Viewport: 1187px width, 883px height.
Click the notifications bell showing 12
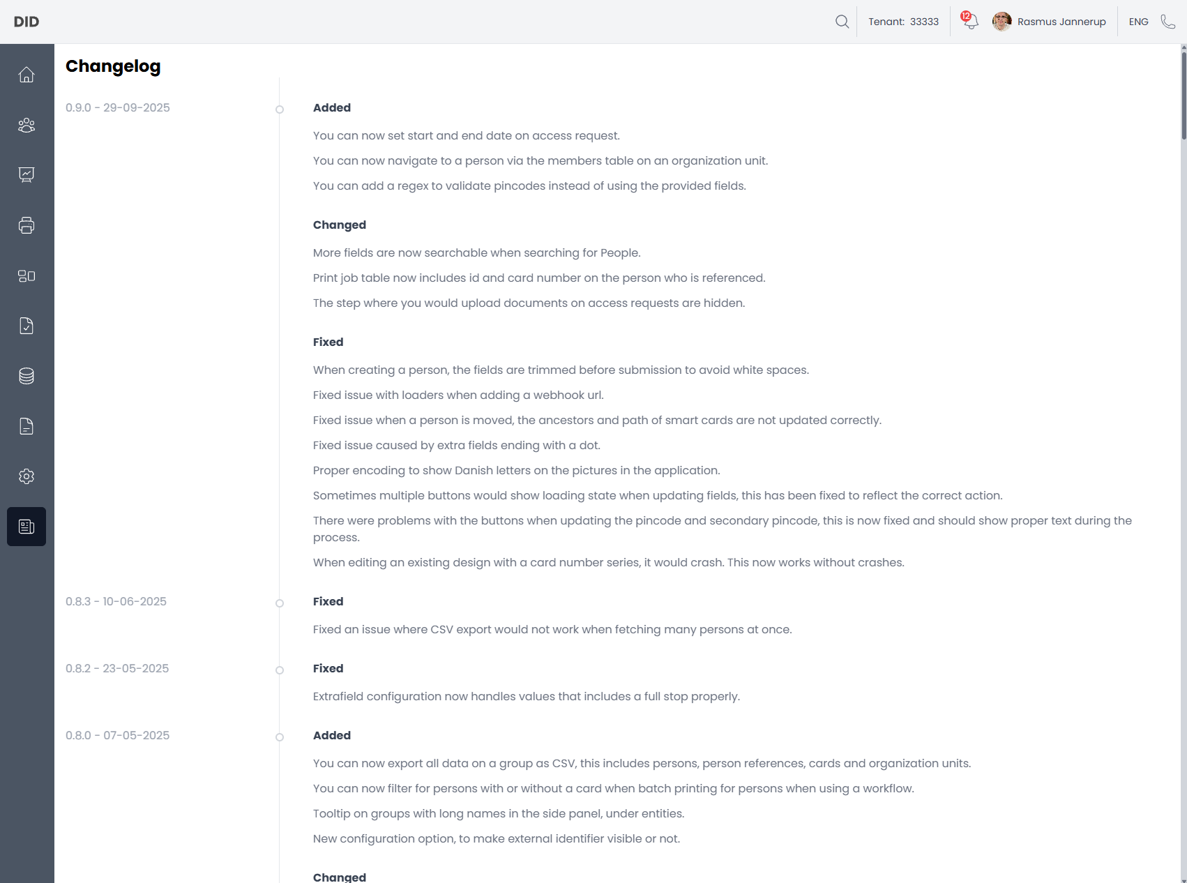(x=969, y=22)
